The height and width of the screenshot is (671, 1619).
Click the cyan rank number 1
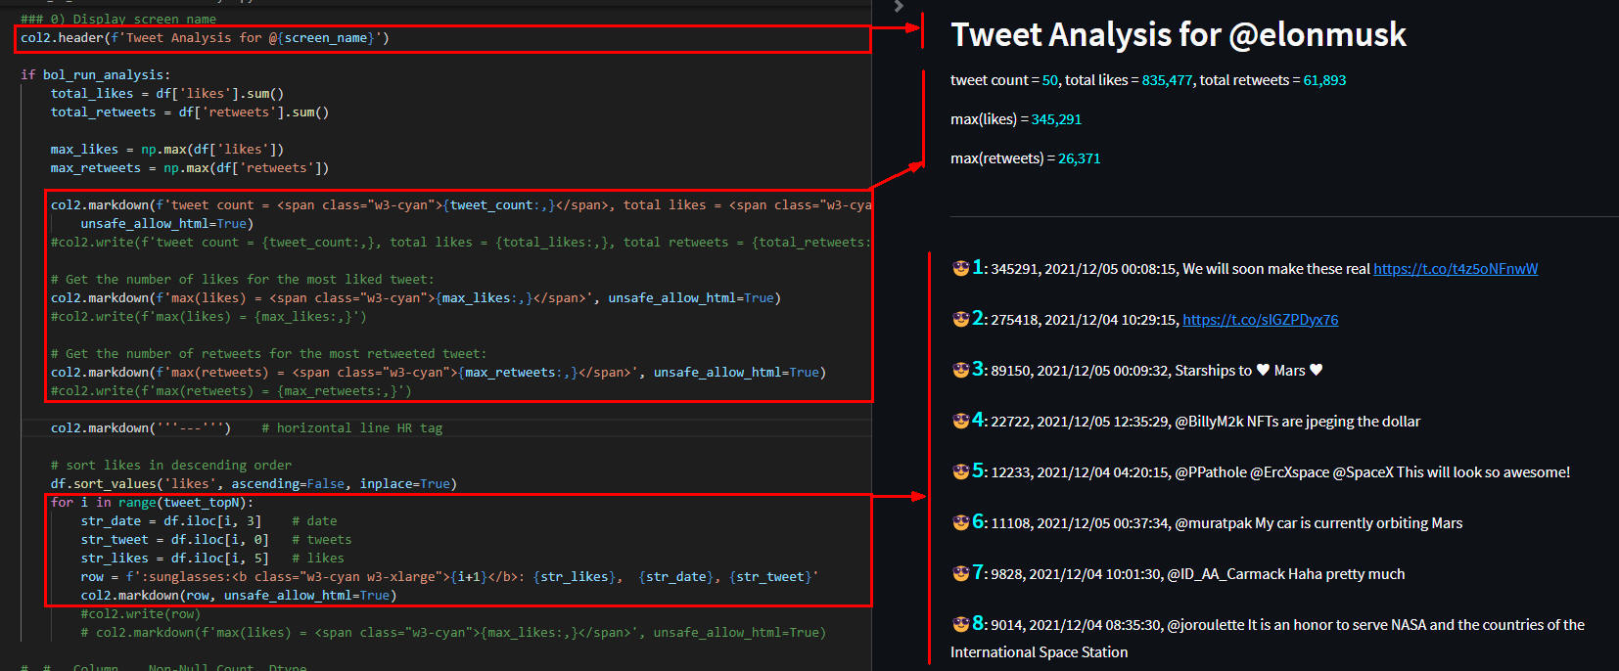pos(978,267)
